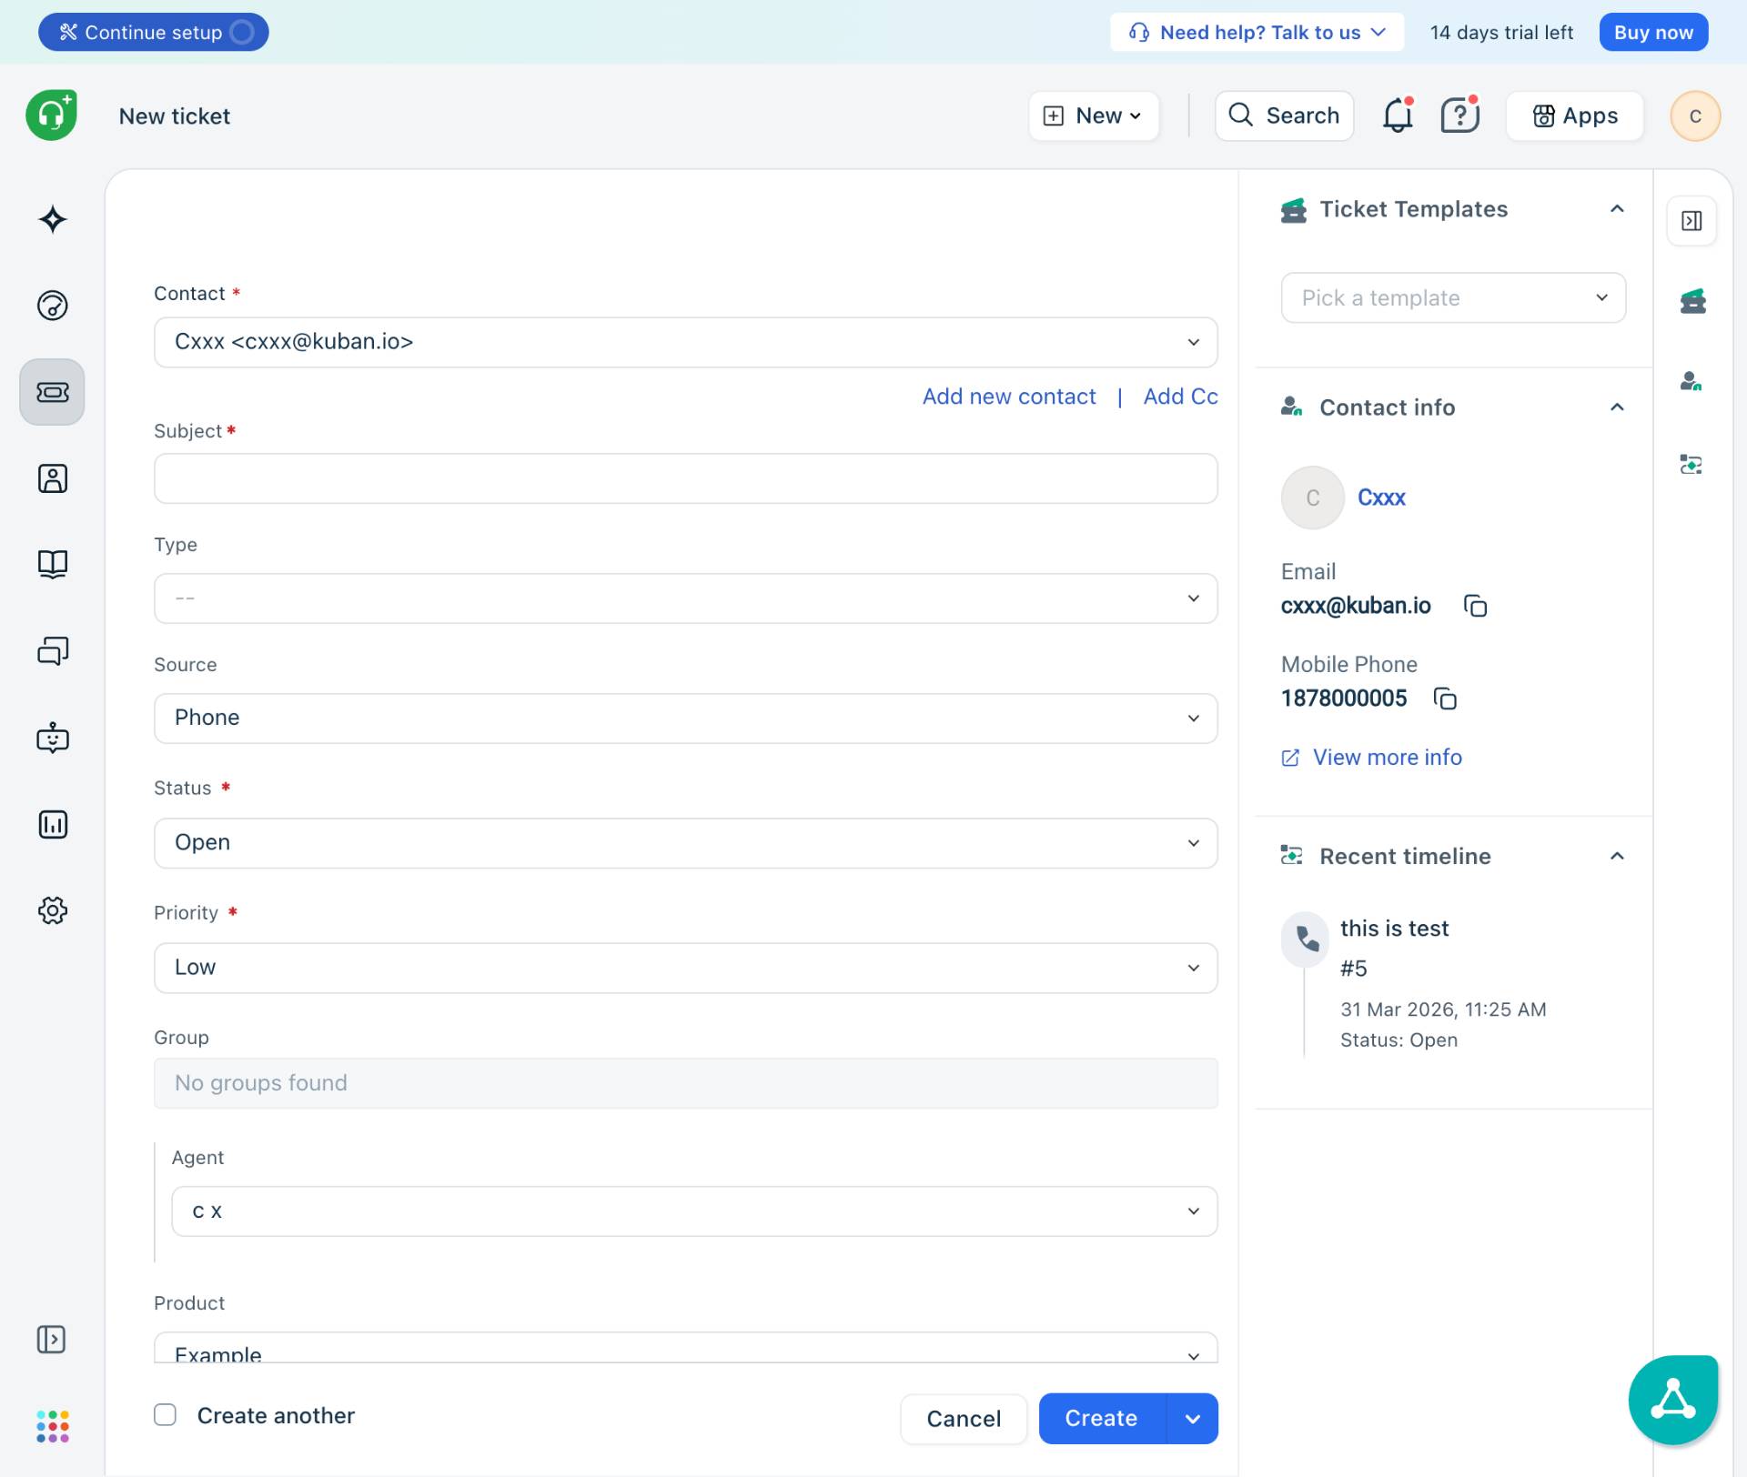Open the Knowledge base book icon

[x=52, y=564]
